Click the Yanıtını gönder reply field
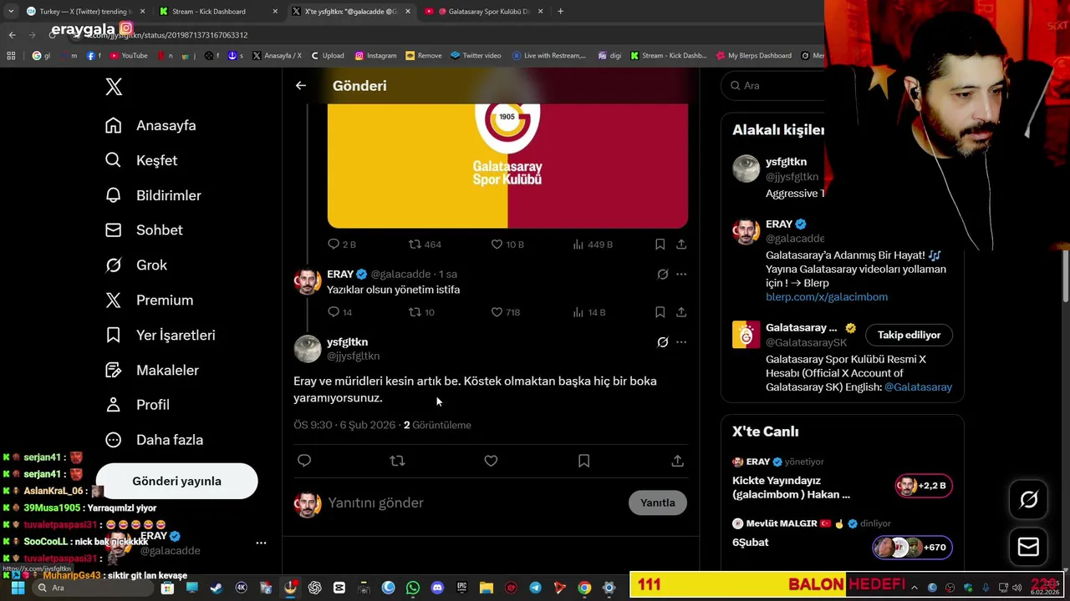Image resolution: width=1070 pixels, height=601 pixels. (474, 503)
